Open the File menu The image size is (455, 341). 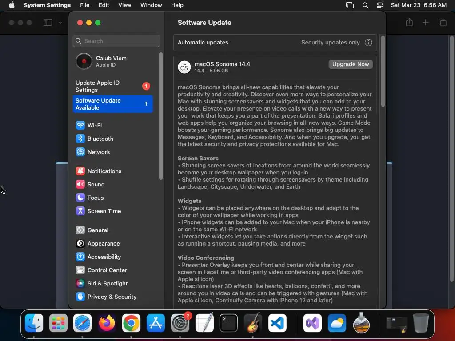tap(85, 5)
